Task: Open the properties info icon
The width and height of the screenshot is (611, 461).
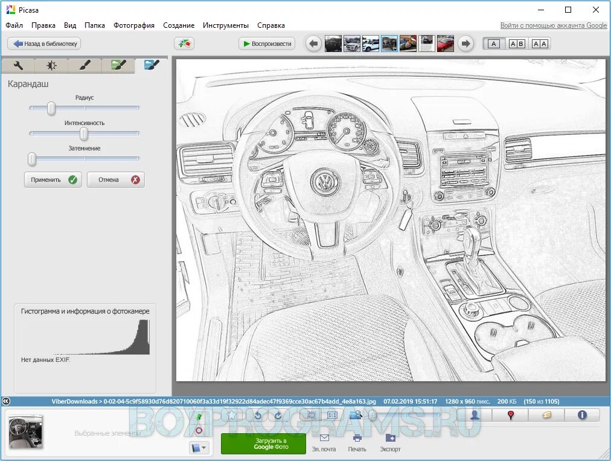Action: (x=582, y=415)
